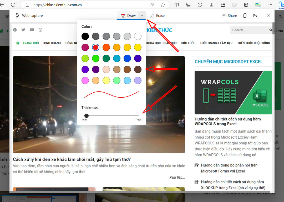Open the Xem tiếp link
284x202 pixels.
[x=177, y=178]
